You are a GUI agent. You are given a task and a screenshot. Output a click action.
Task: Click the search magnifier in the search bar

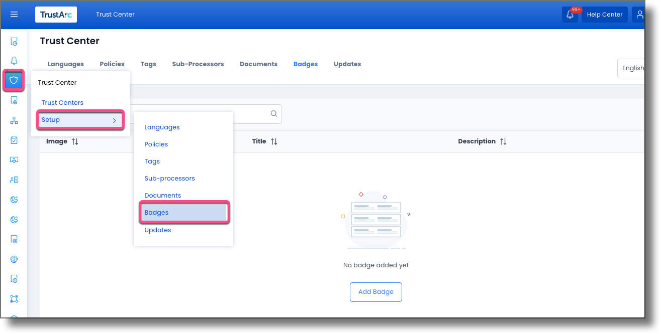coord(273,114)
